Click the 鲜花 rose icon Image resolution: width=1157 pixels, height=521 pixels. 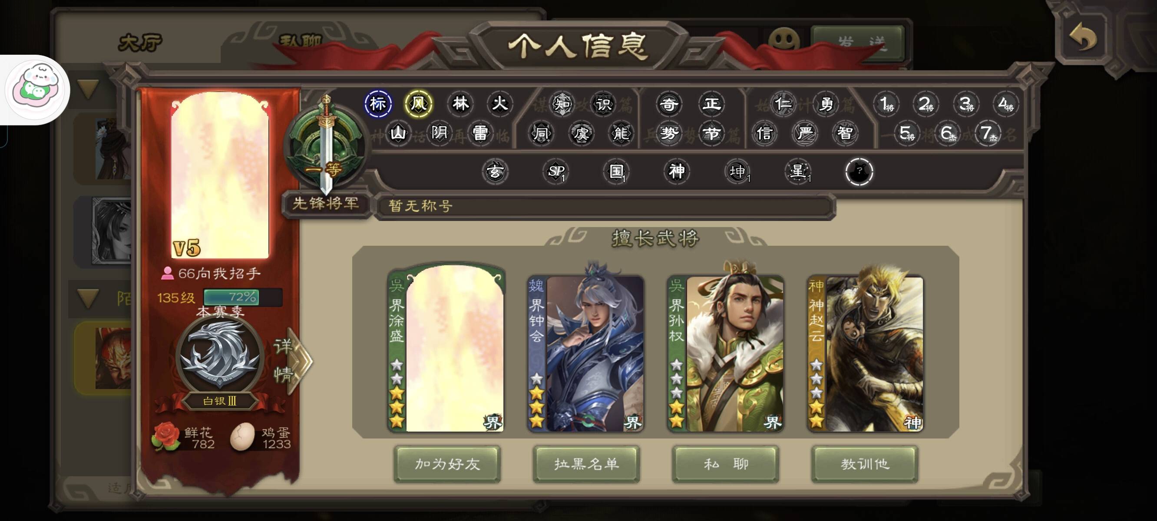[165, 435]
